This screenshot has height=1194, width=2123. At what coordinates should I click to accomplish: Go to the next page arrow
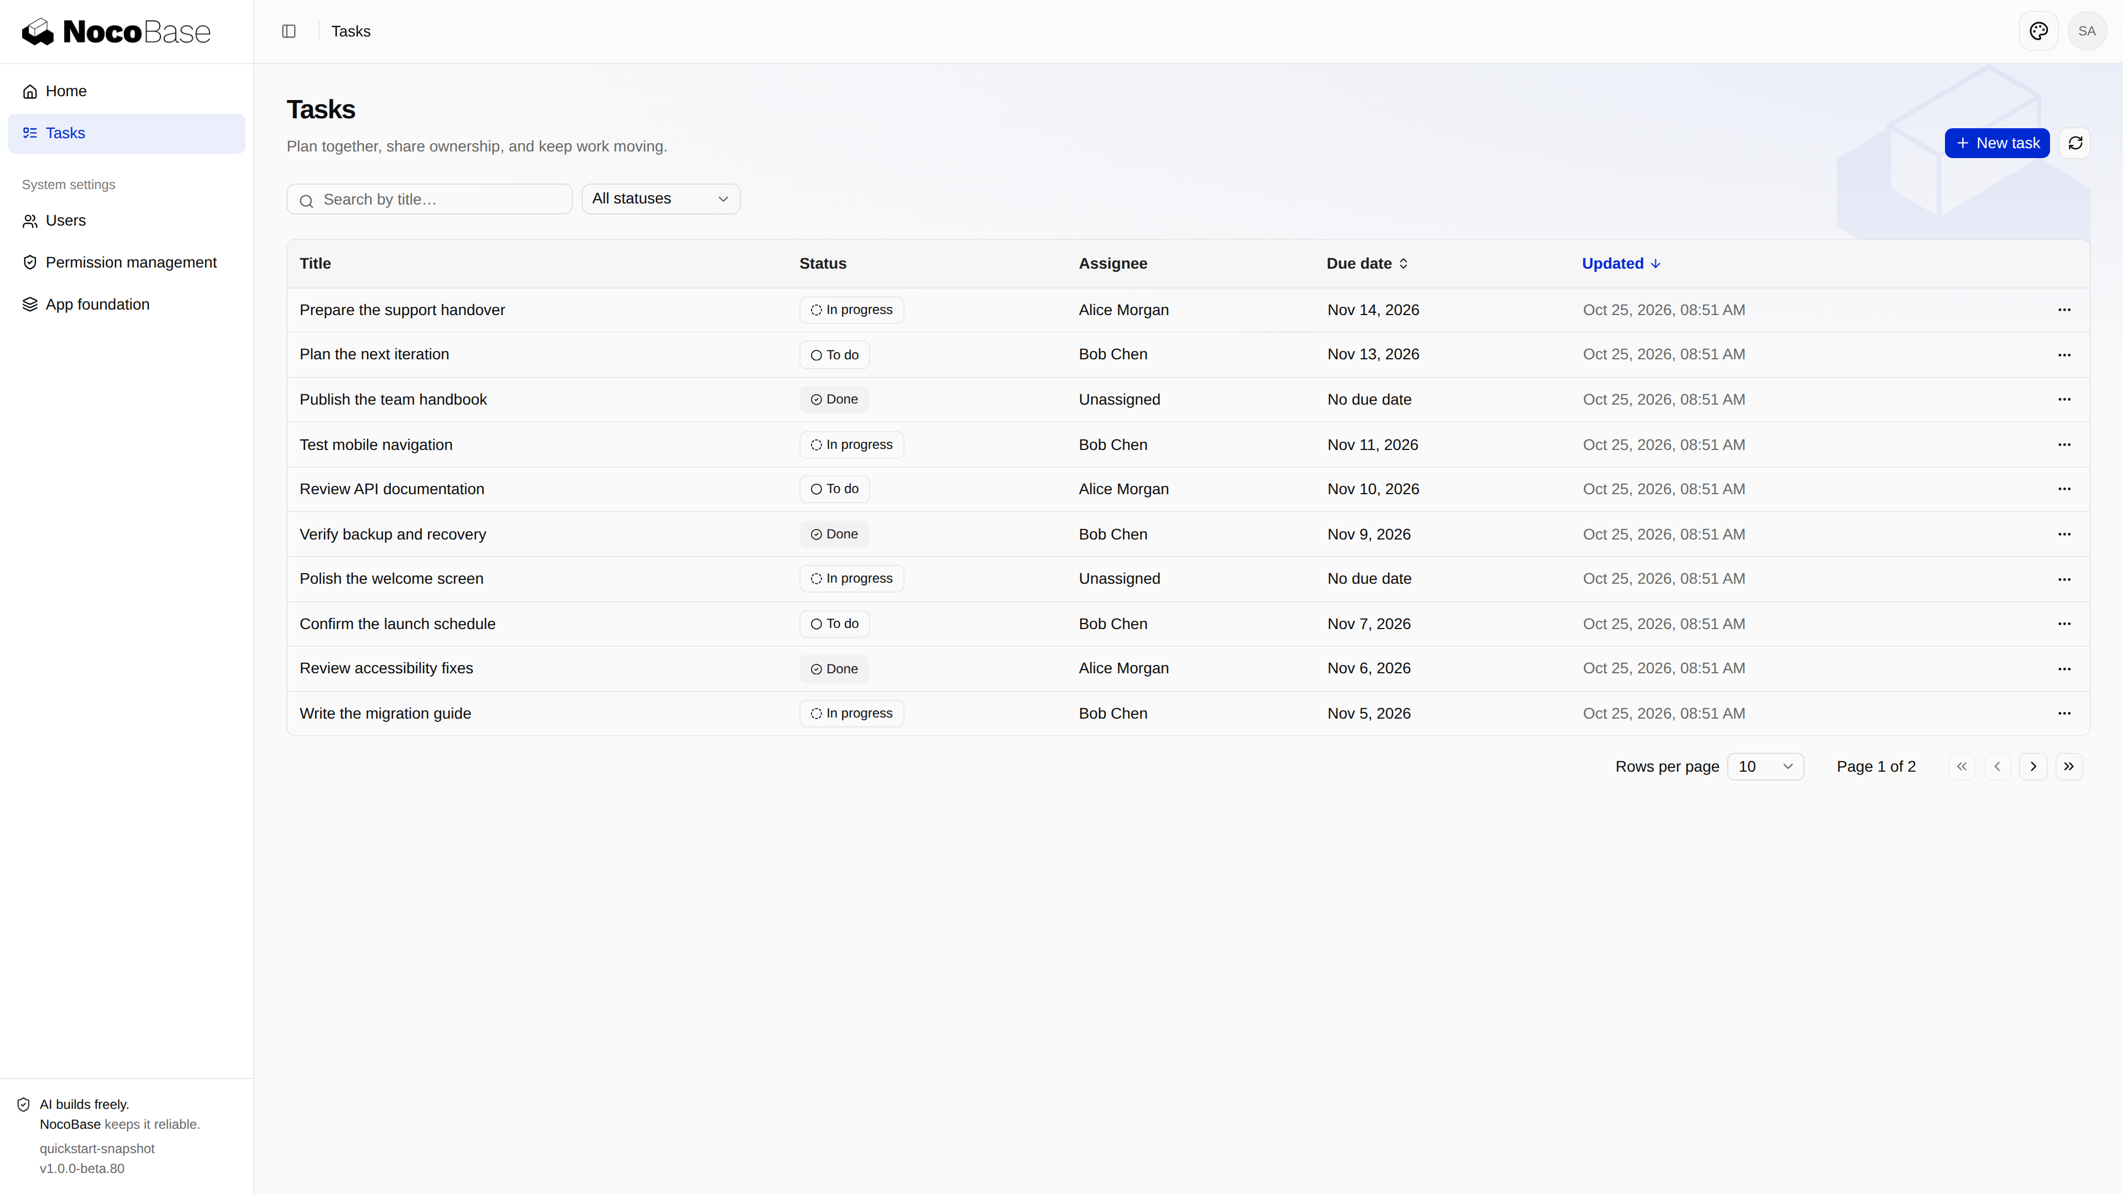[x=2033, y=767]
